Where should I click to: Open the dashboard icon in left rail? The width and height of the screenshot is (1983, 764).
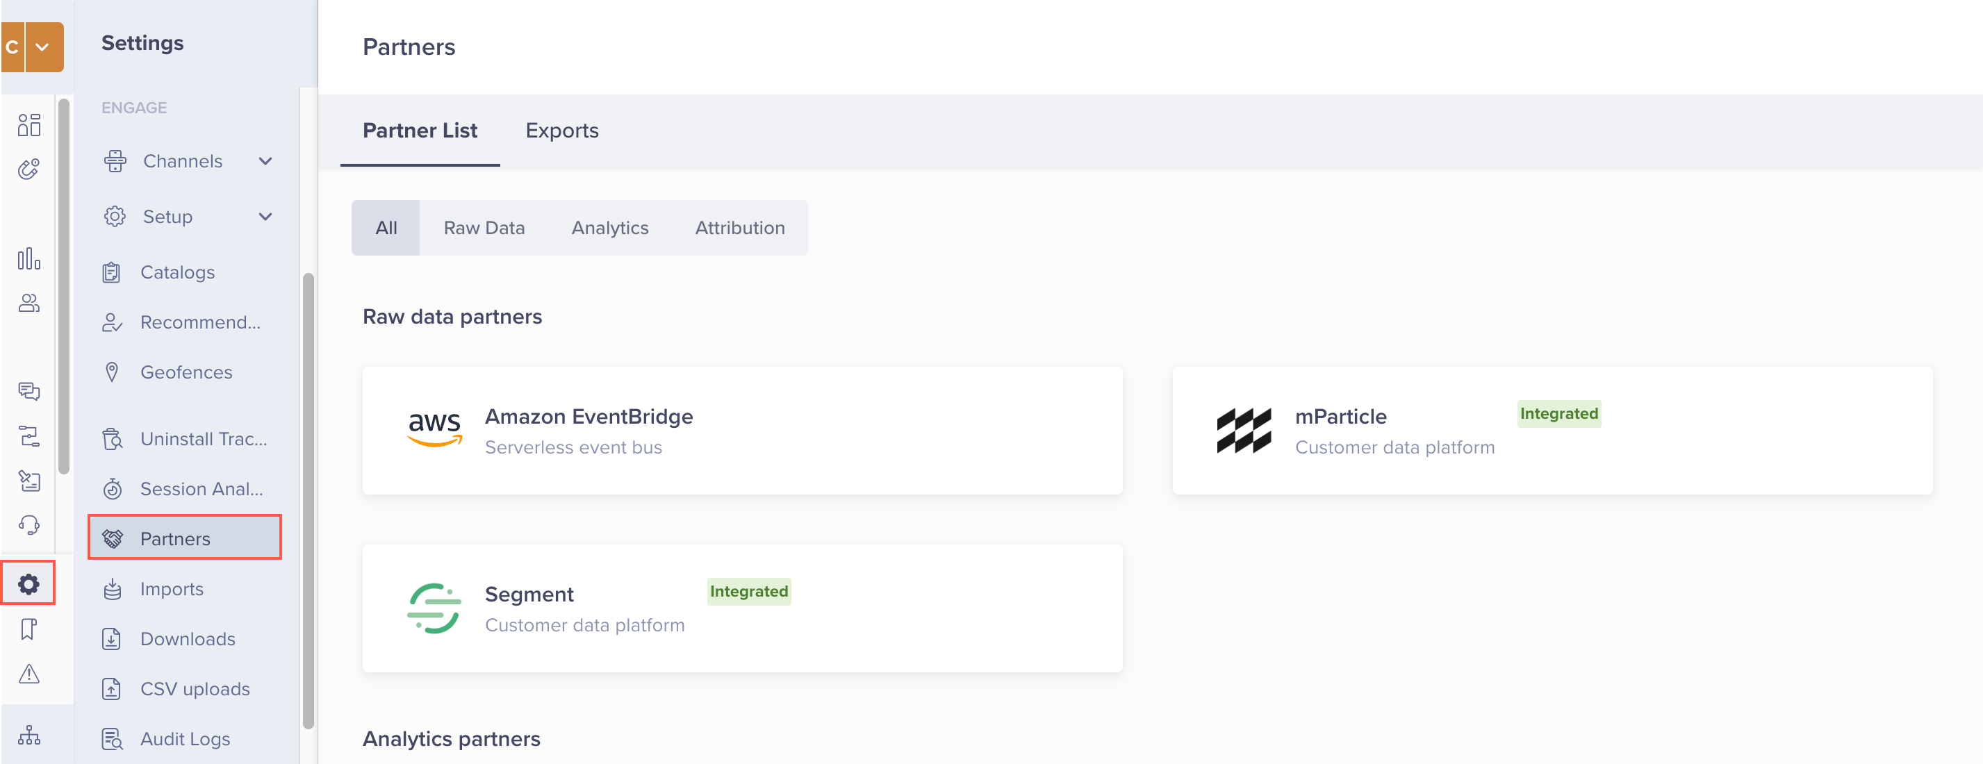pos(29,124)
